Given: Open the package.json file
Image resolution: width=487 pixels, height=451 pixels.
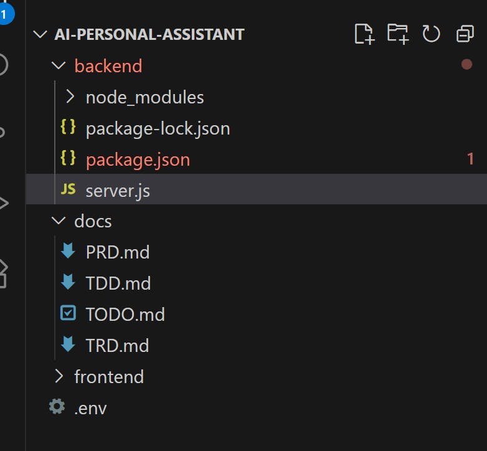Looking at the screenshot, I should point(138,160).
